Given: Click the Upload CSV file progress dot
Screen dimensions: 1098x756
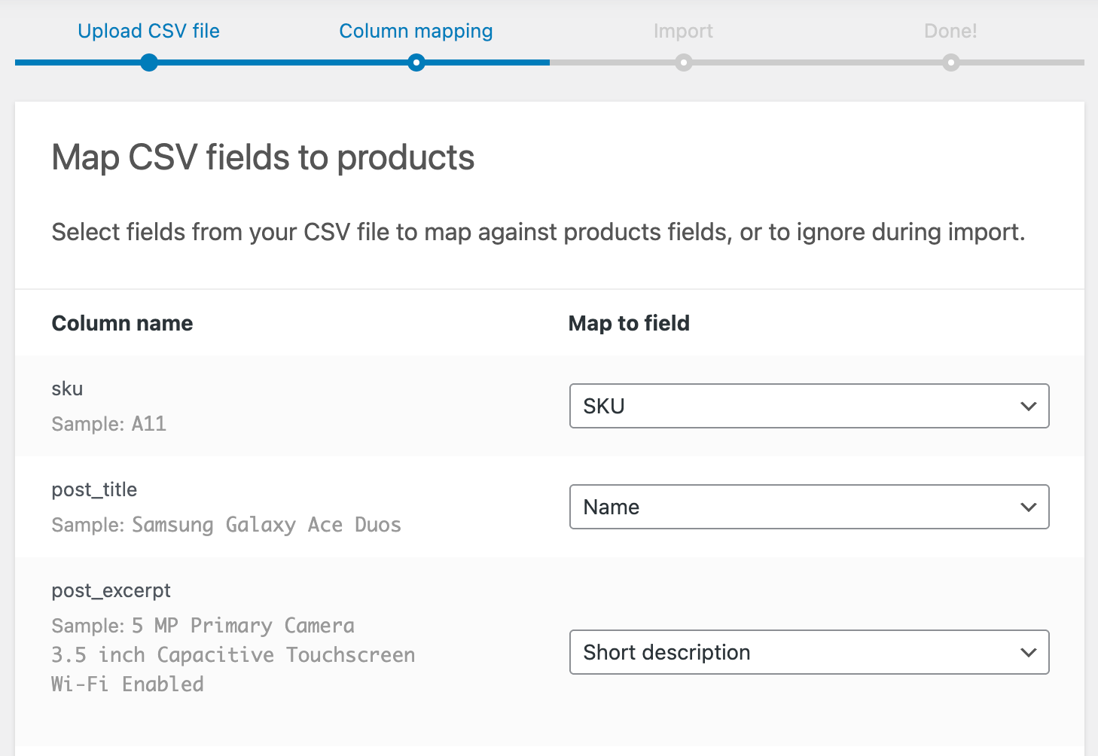Looking at the screenshot, I should tap(149, 62).
